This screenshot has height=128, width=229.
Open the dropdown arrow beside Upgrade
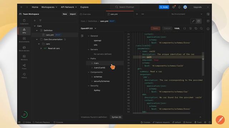coord(208,7)
